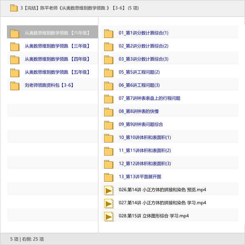Select 从奥数思维到数学领跑【五年级】 in left list
The height and width of the screenshot is (245, 245).
tap(57, 72)
